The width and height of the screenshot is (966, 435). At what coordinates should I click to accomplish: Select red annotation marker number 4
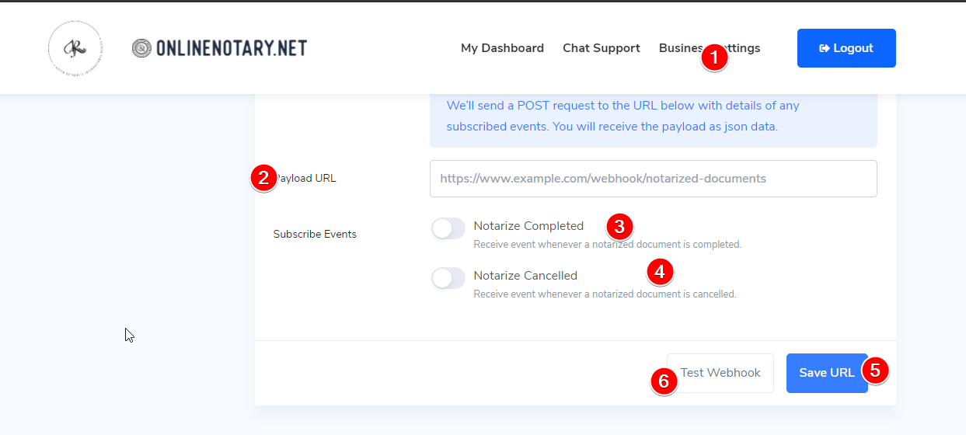pyautogui.click(x=660, y=271)
